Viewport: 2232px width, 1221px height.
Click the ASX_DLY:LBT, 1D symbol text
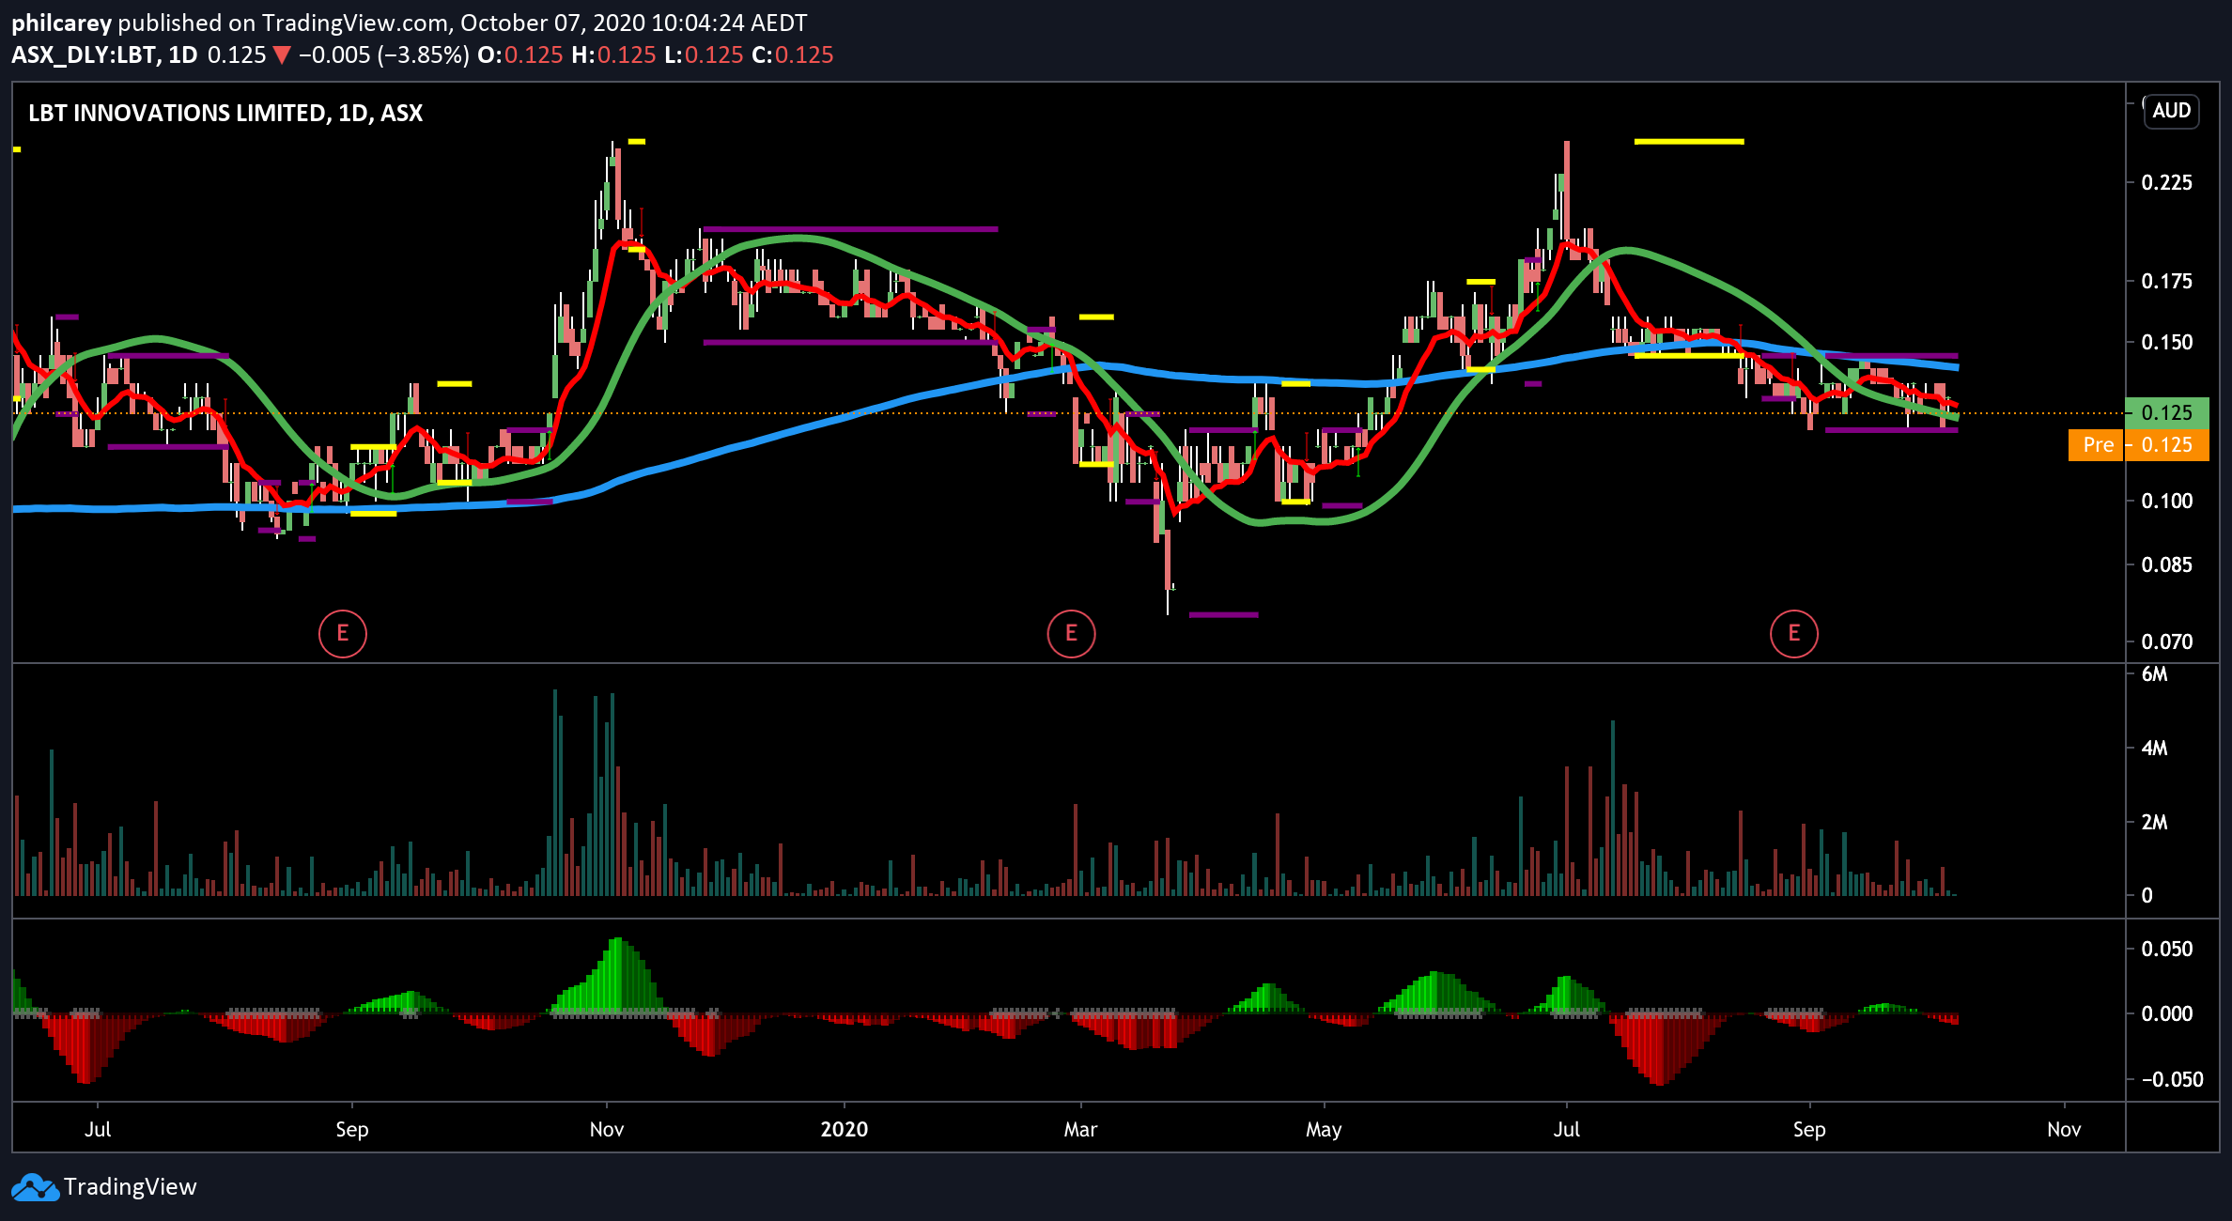104,55
